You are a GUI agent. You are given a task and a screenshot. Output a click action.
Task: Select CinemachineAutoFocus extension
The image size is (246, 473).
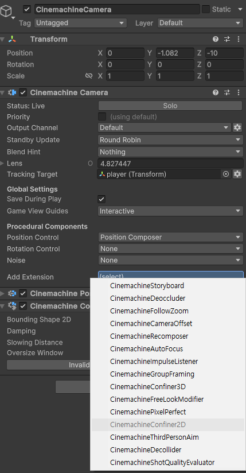[168, 349]
